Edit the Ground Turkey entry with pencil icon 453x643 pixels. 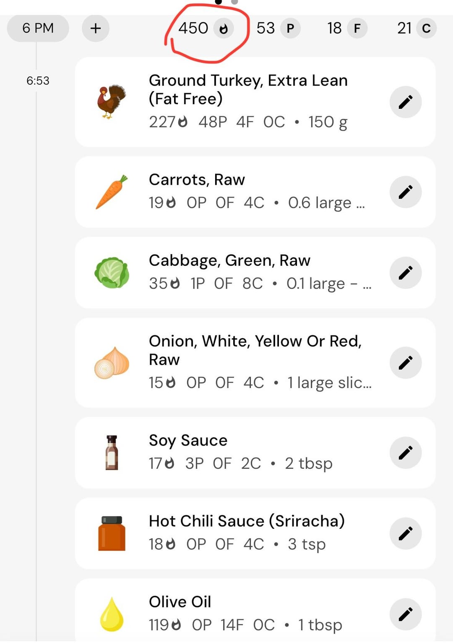406,102
